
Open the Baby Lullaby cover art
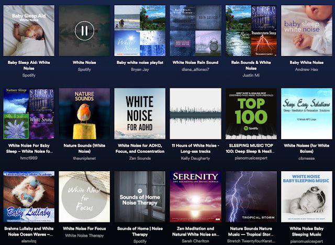(29, 196)
